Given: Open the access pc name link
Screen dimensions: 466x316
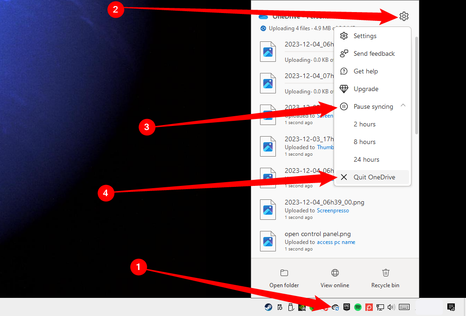Looking at the screenshot, I should (336, 242).
